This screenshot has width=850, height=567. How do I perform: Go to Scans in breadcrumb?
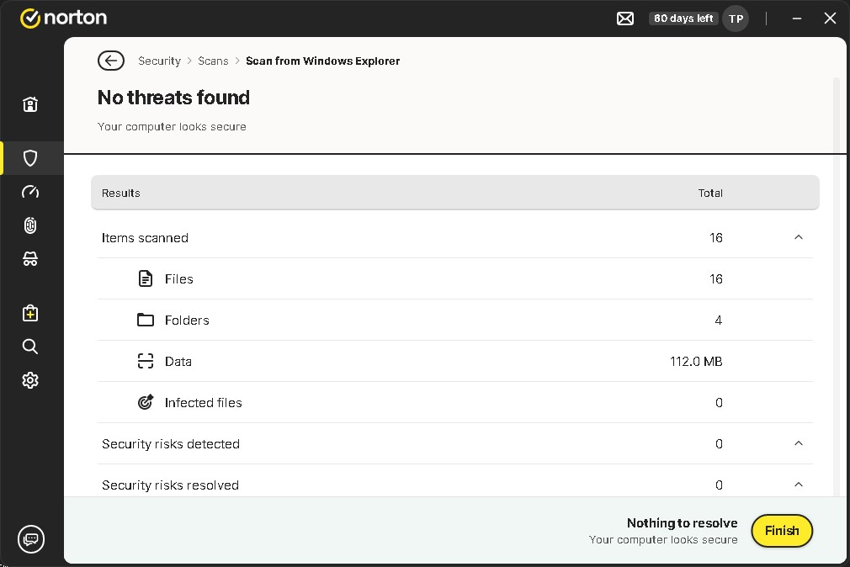click(x=213, y=61)
